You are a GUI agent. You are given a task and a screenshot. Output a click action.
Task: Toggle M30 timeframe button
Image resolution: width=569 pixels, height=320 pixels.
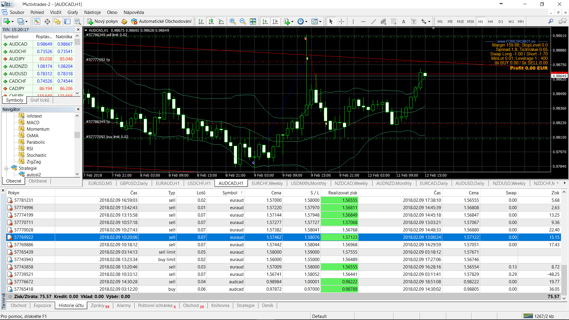470,21
